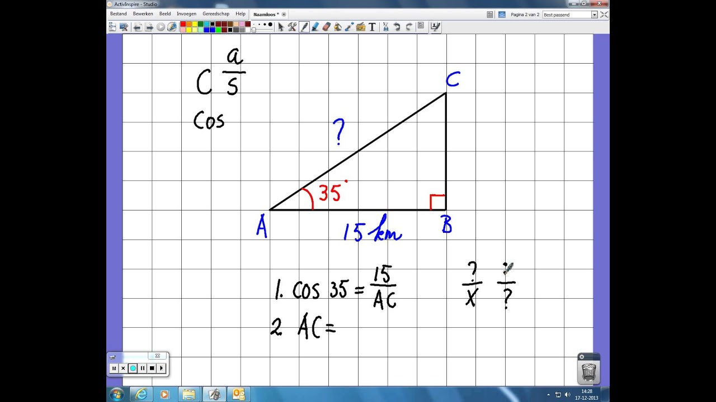Open the Flipchart trash bin
716x402 pixels.
point(588,369)
